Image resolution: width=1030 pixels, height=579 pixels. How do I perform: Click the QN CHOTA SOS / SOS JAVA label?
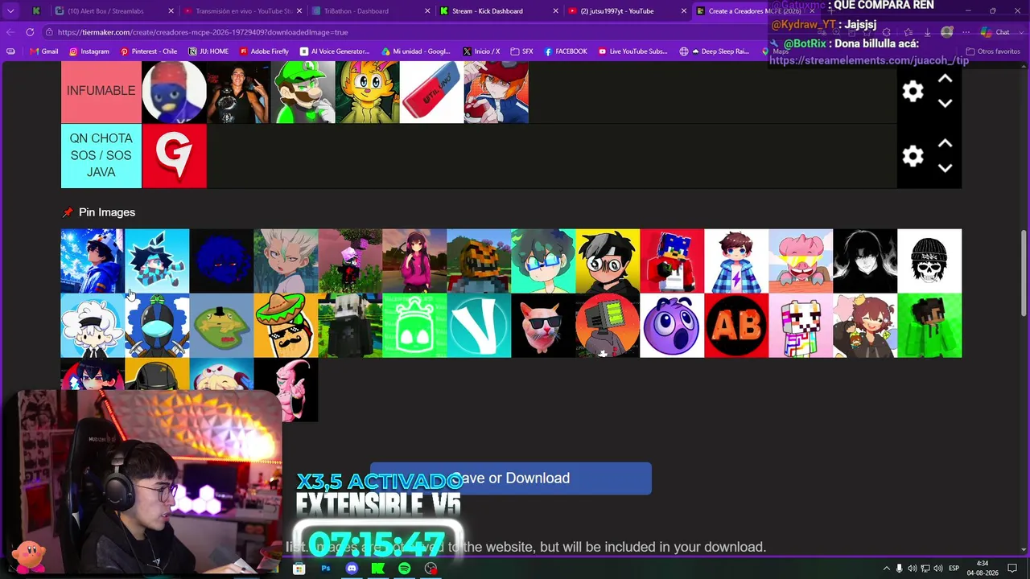pos(101,155)
